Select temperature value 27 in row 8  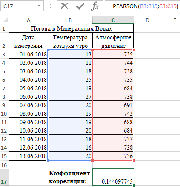70,97
